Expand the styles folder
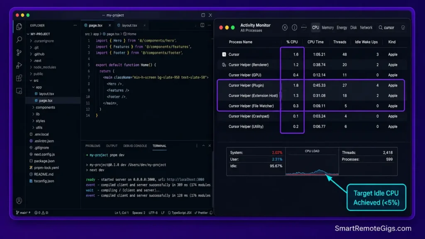 pos(39,121)
